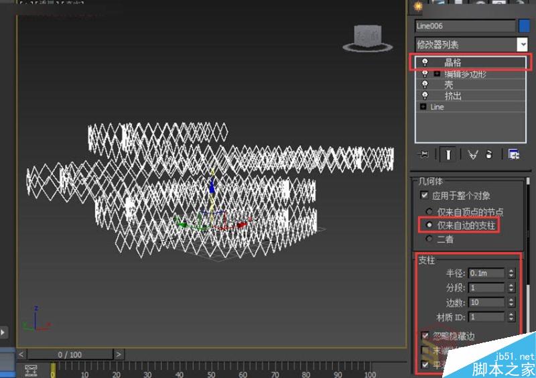Click the 材质 ID spinner arrows
The height and width of the screenshot is (378, 536).
(511, 317)
